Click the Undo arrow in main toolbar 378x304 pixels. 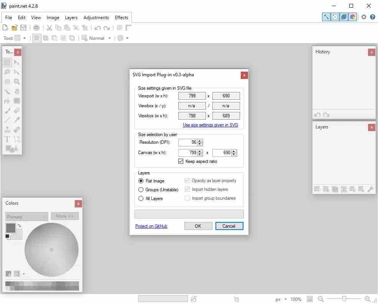[x=98, y=28]
